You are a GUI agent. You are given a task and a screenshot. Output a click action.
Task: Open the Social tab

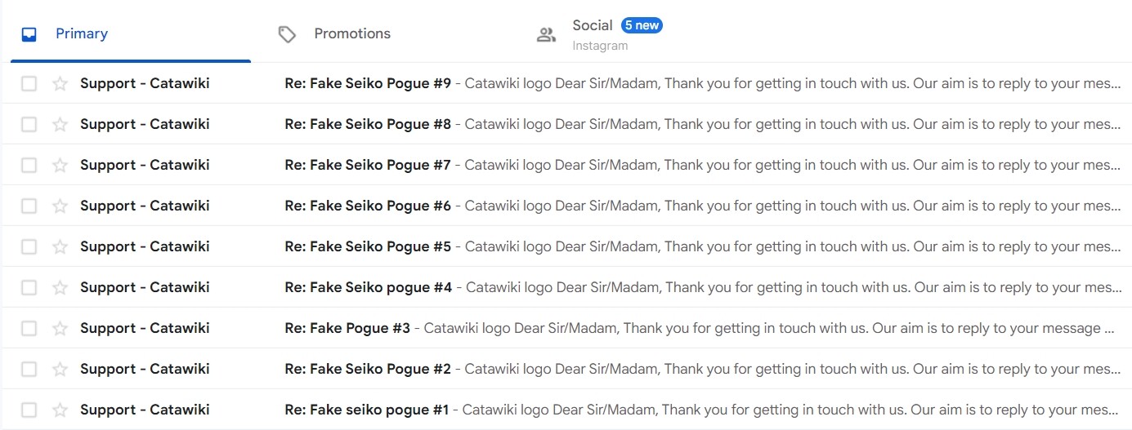pyautogui.click(x=592, y=33)
